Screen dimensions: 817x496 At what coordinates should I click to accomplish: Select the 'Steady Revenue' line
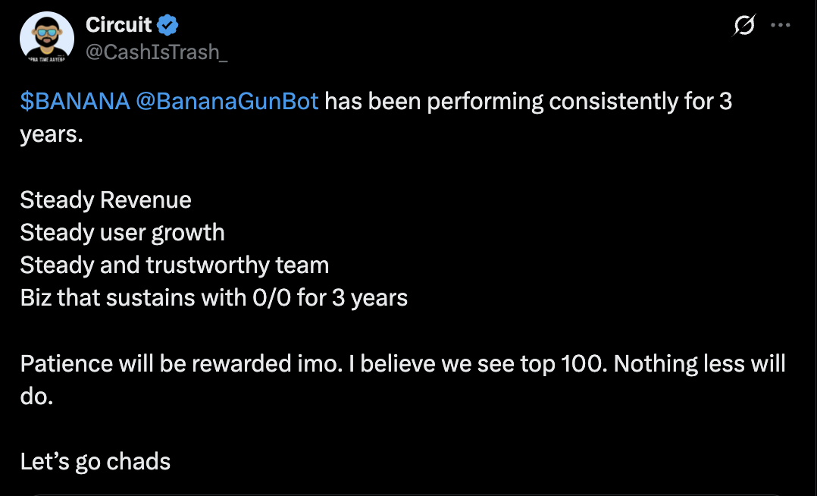106,200
